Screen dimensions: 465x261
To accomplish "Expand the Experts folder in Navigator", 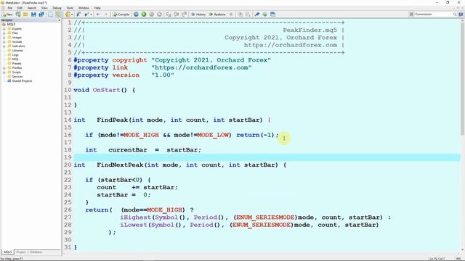I will coord(4,29).
